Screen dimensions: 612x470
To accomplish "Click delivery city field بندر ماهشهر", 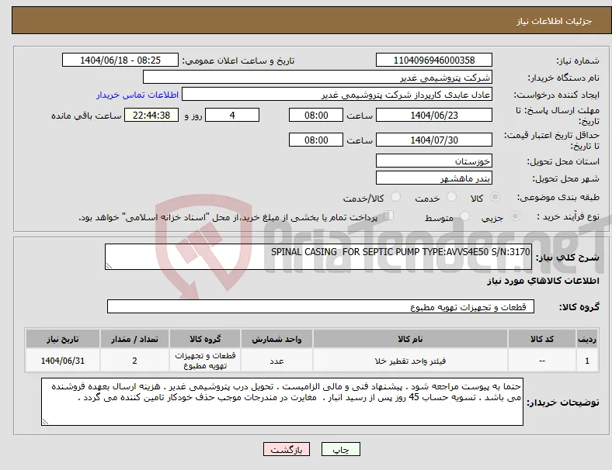I will tap(434, 178).
